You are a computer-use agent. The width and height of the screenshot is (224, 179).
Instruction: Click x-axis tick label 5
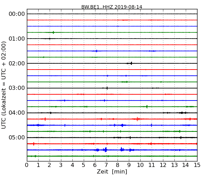pos(83,165)
